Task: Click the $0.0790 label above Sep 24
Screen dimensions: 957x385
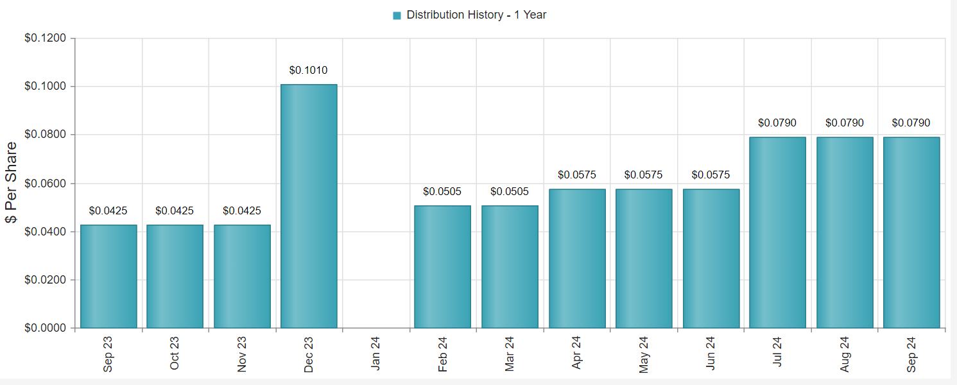Action: click(911, 123)
